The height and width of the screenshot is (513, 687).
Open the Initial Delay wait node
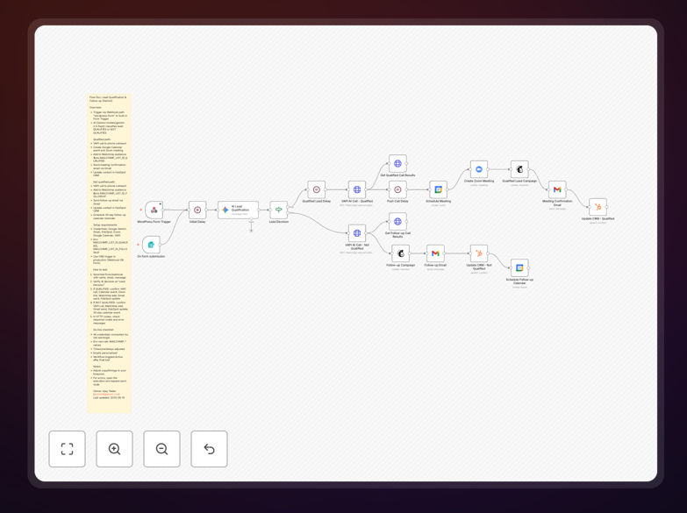tap(197, 210)
